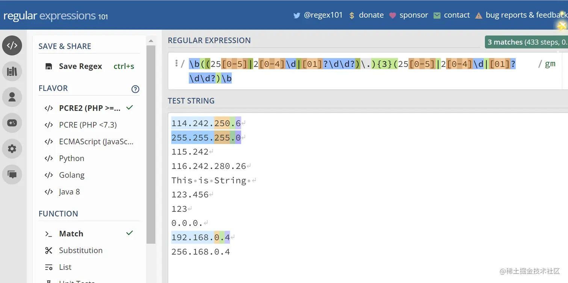Click the donate link in the header
This screenshot has width=568, height=283.
(x=366, y=15)
